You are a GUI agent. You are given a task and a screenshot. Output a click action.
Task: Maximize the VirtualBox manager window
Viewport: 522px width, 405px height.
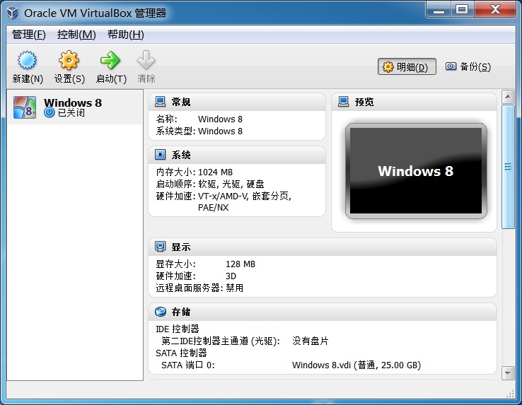tap(462, 10)
